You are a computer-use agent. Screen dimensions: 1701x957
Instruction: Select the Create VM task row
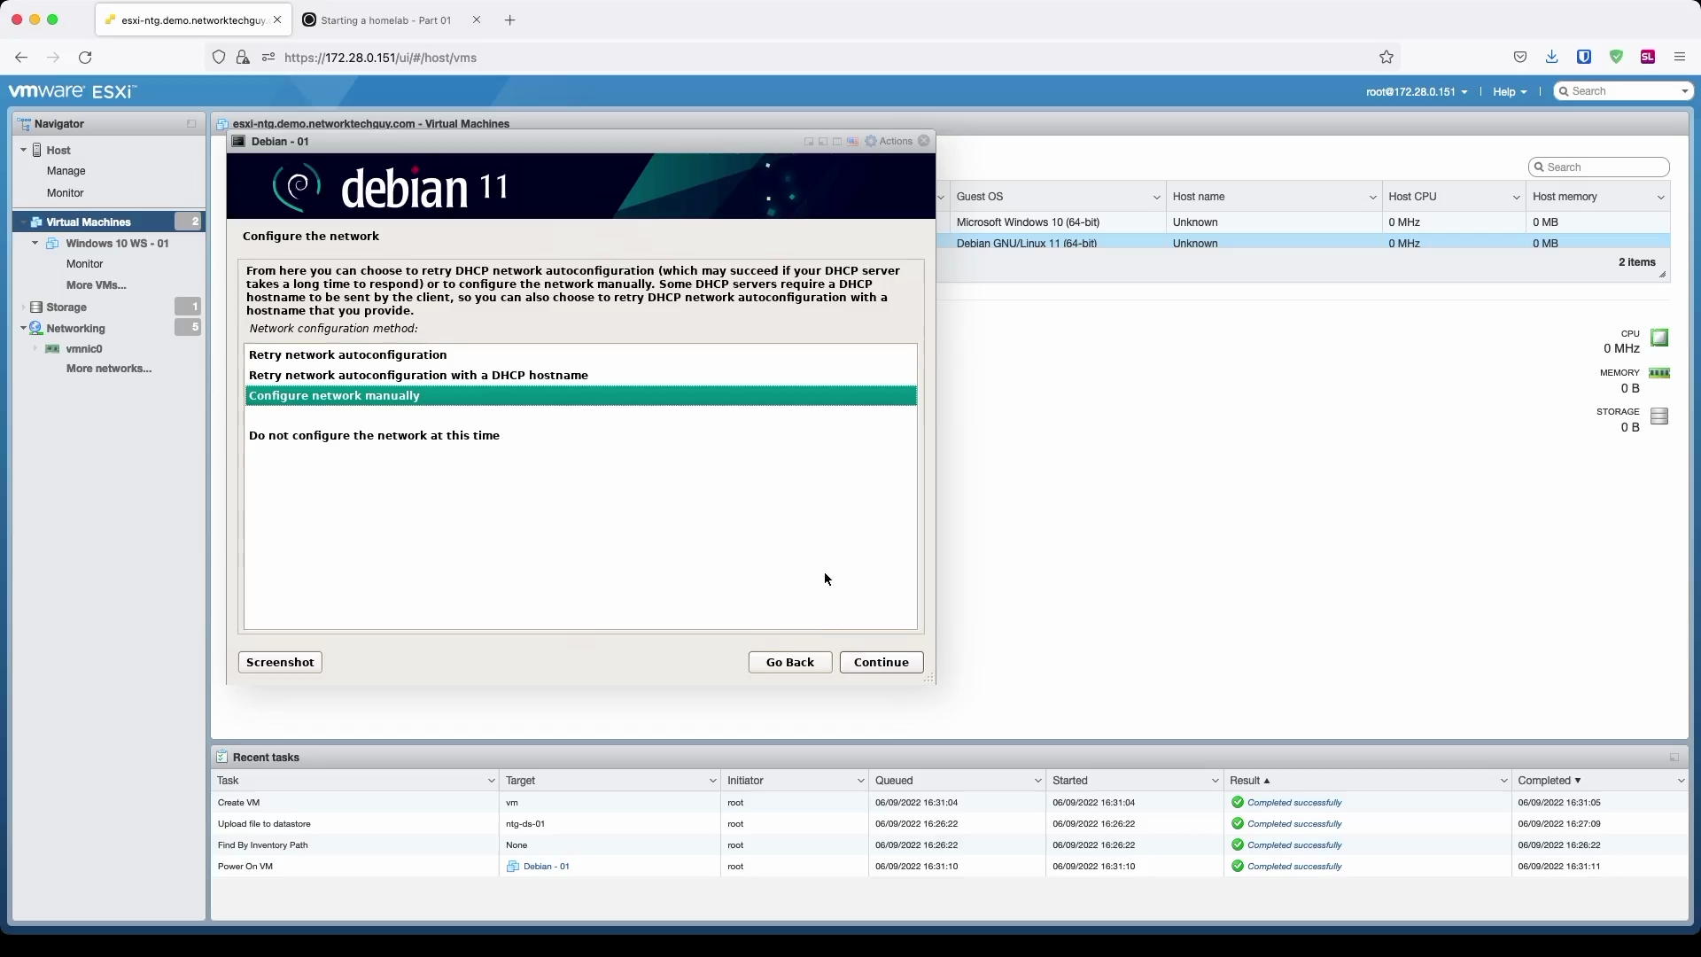950,803
